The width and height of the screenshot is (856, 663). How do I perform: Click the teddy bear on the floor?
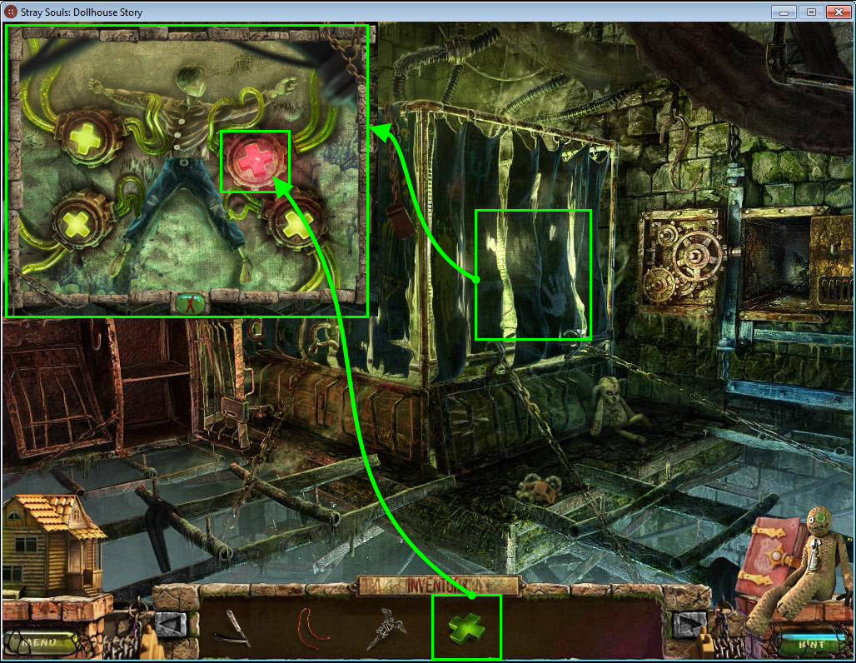[537, 488]
